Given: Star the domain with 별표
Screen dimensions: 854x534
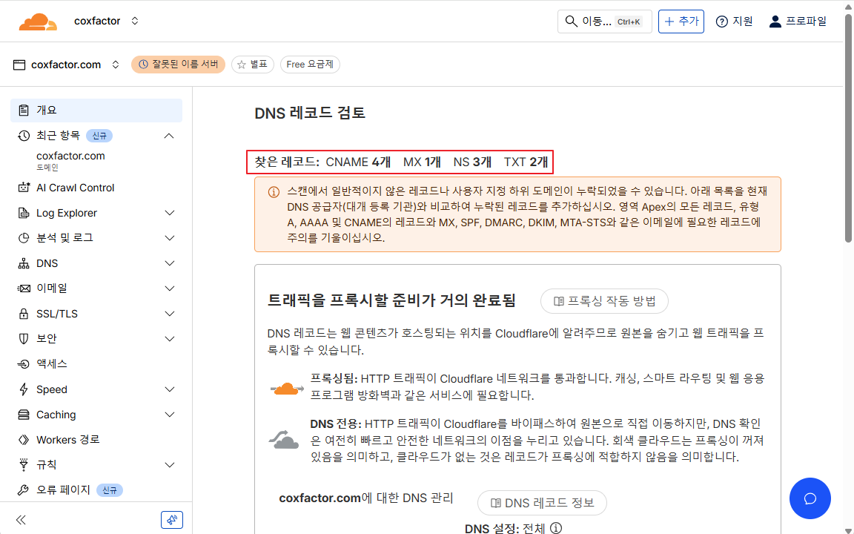Looking at the screenshot, I should click(253, 65).
